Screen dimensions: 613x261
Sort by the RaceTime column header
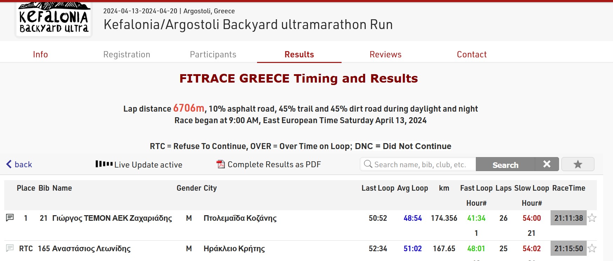point(568,188)
